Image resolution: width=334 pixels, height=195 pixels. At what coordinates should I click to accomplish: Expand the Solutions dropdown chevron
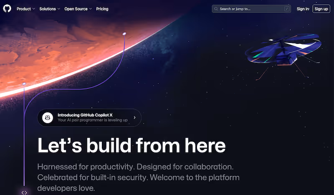(x=58, y=9)
